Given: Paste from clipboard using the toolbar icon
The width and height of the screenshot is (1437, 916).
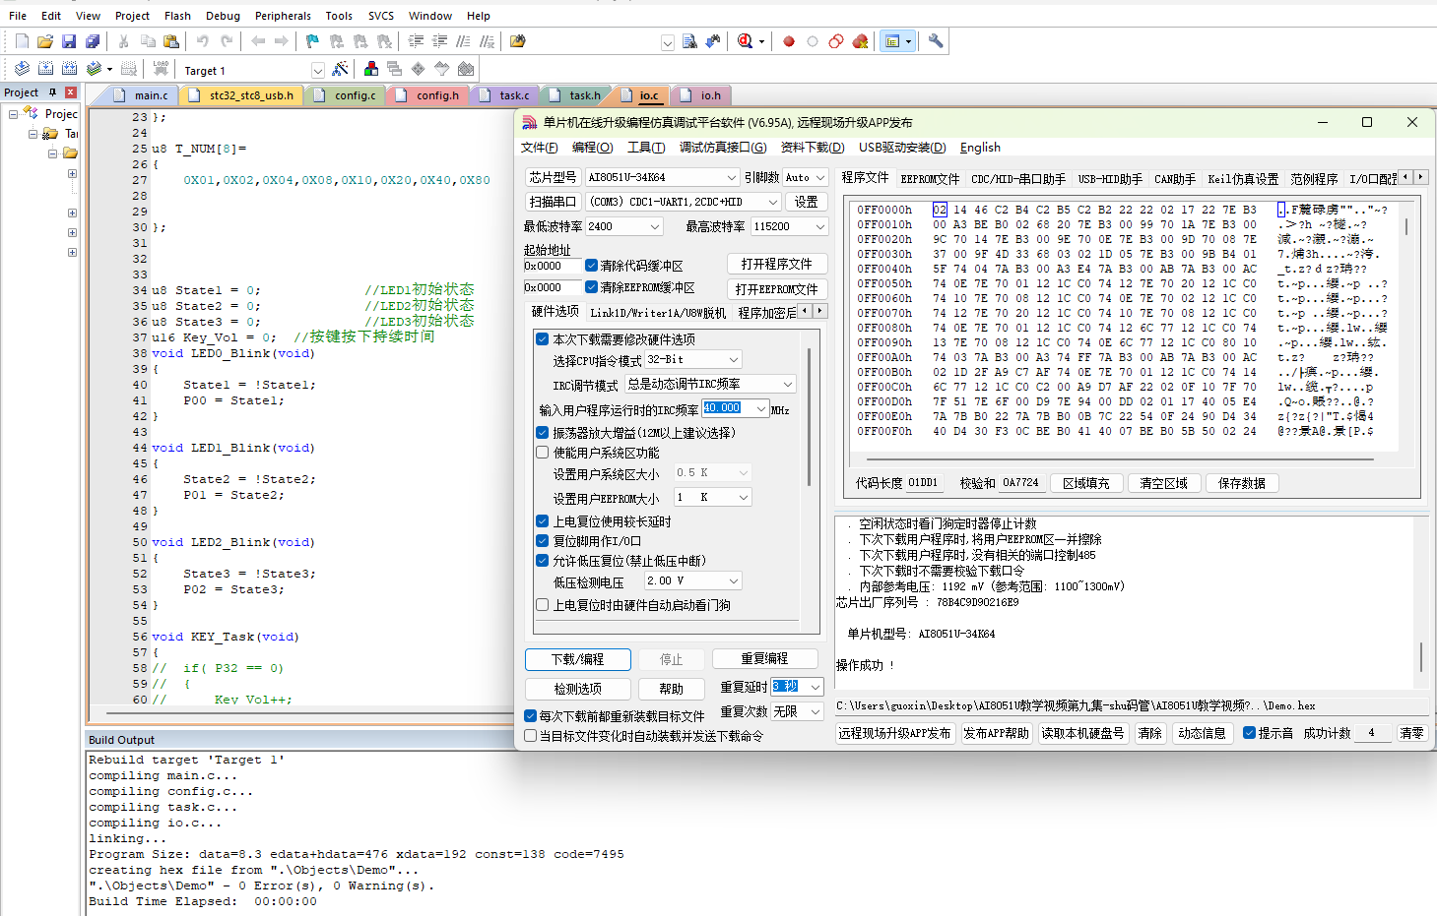Looking at the screenshot, I should point(171,41).
